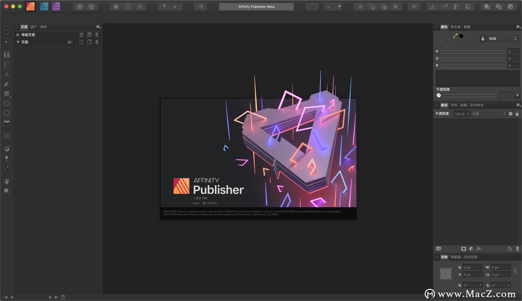Select the Zoom magnifier tool
Screen dimensions: 522x301
[7, 191]
